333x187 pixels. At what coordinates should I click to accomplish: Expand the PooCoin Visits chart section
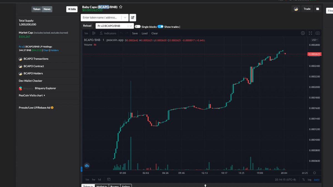point(32,96)
